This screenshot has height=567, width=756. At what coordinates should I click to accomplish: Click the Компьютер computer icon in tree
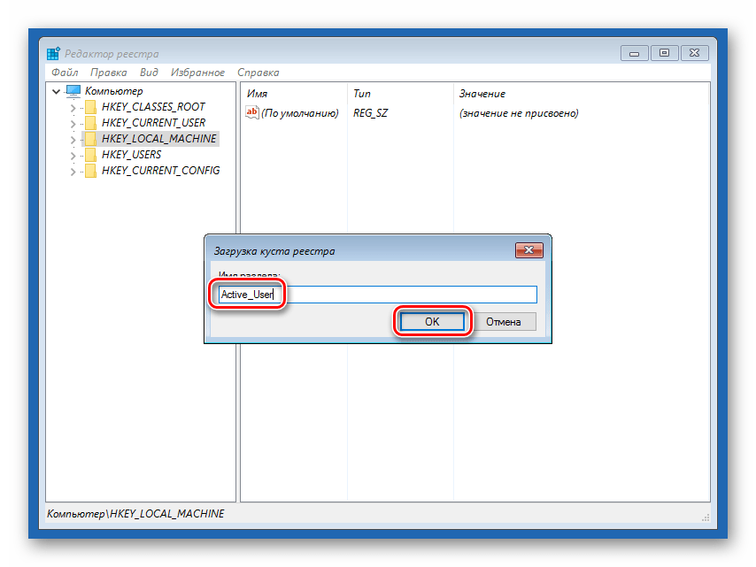pyautogui.click(x=73, y=90)
